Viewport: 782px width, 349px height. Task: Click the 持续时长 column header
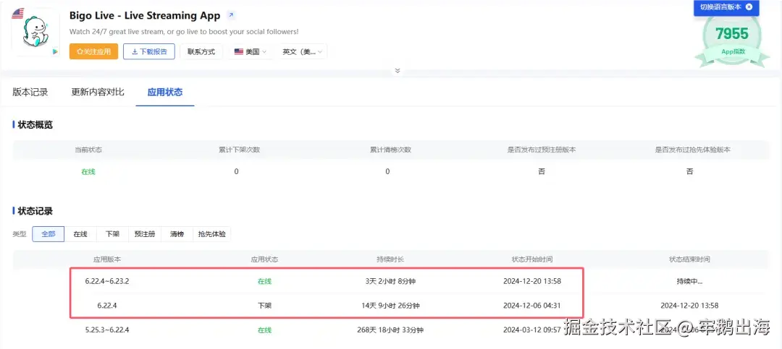[x=390, y=259]
